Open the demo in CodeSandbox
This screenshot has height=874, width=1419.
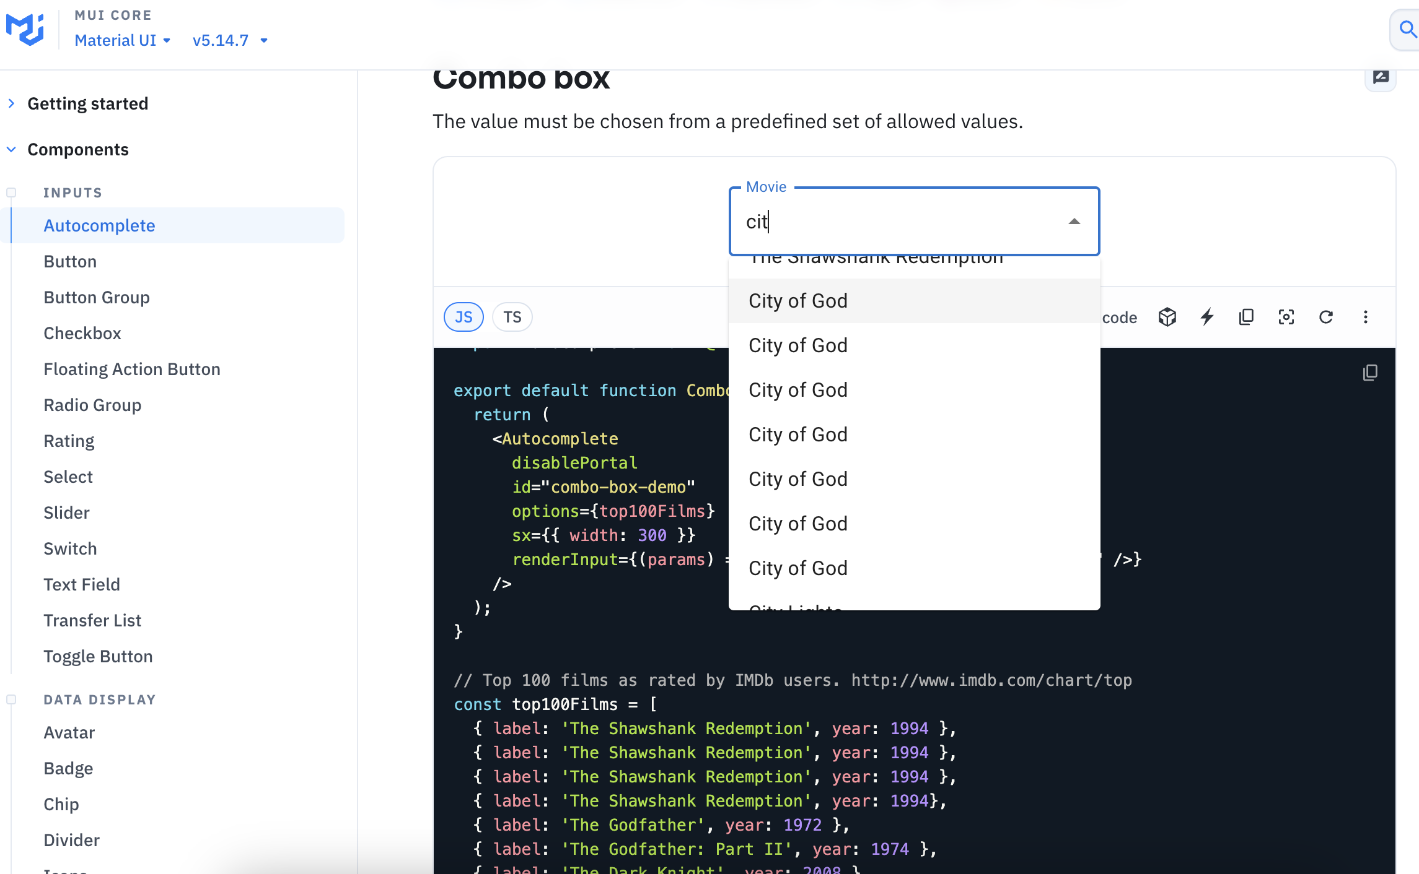[1167, 317]
